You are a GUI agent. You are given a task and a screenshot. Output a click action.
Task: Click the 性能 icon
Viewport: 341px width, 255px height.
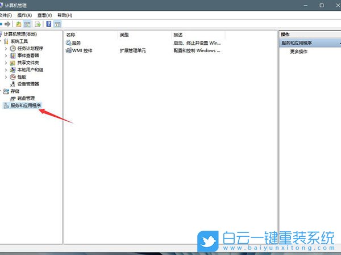(13, 77)
